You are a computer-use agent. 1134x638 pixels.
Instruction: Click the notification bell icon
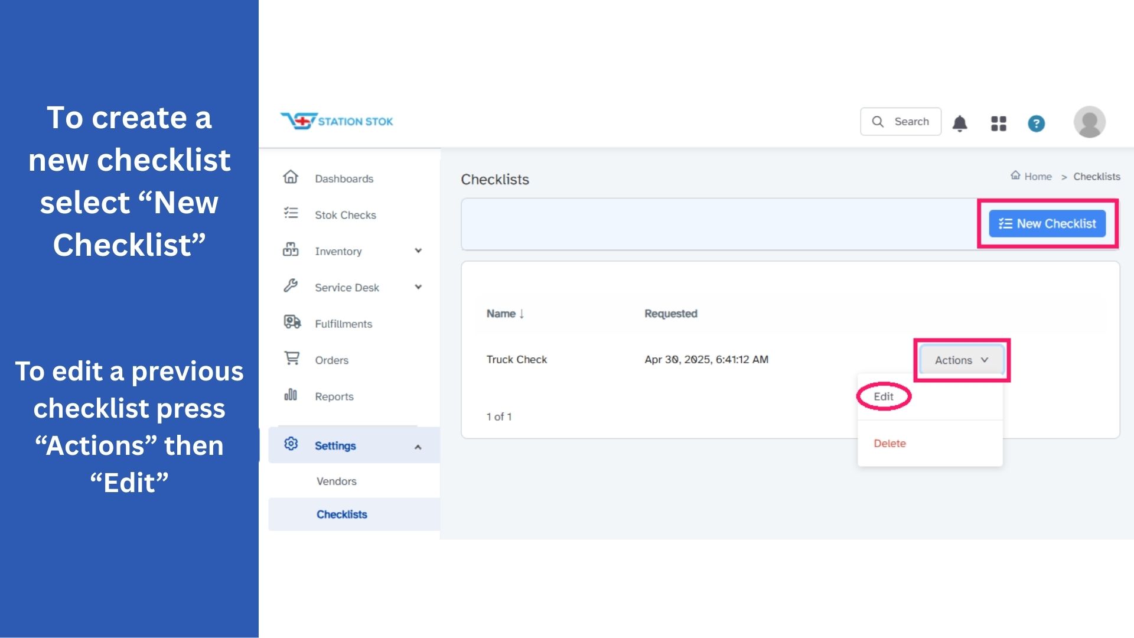pyautogui.click(x=960, y=123)
